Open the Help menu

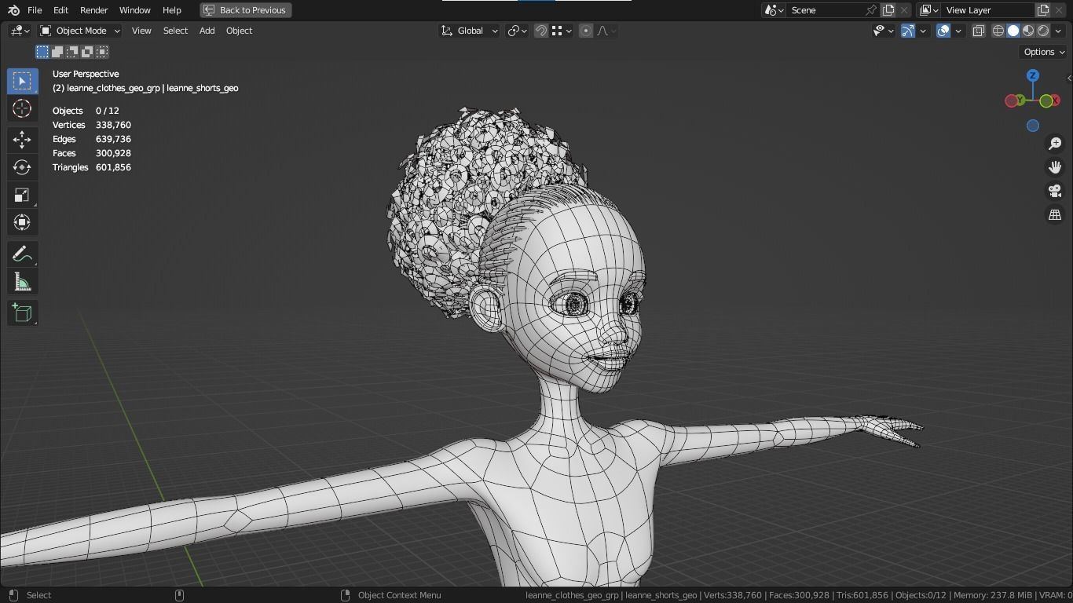point(171,10)
